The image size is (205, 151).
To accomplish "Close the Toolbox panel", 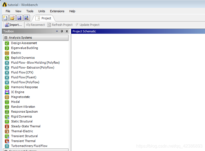I will [x=67, y=31].
